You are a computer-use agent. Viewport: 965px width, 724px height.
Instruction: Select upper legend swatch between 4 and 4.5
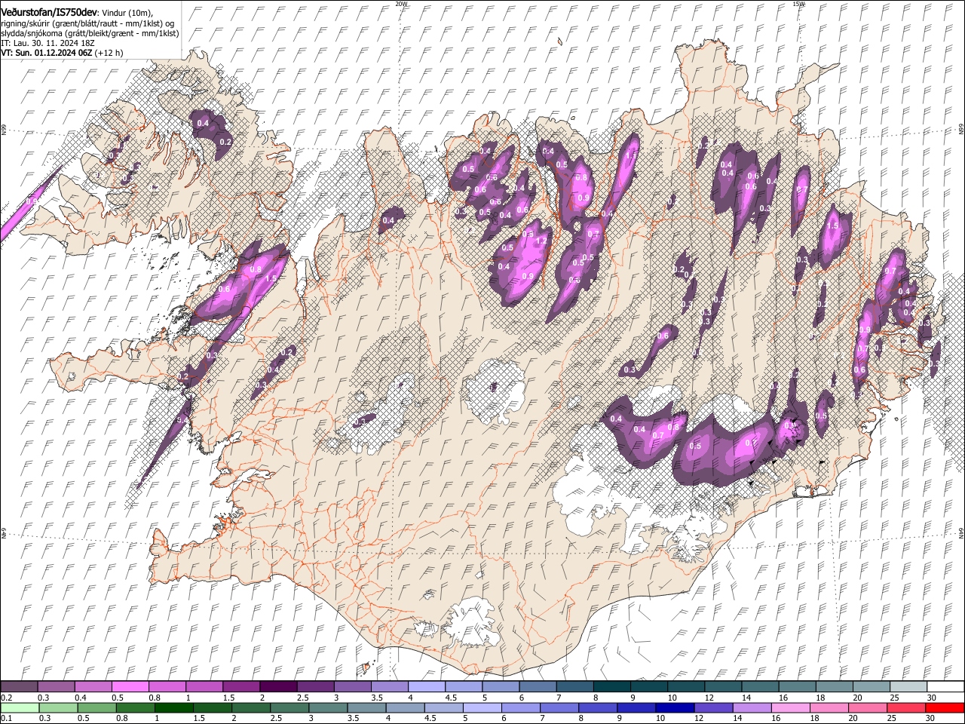pyautogui.click(x=426, y=687)
